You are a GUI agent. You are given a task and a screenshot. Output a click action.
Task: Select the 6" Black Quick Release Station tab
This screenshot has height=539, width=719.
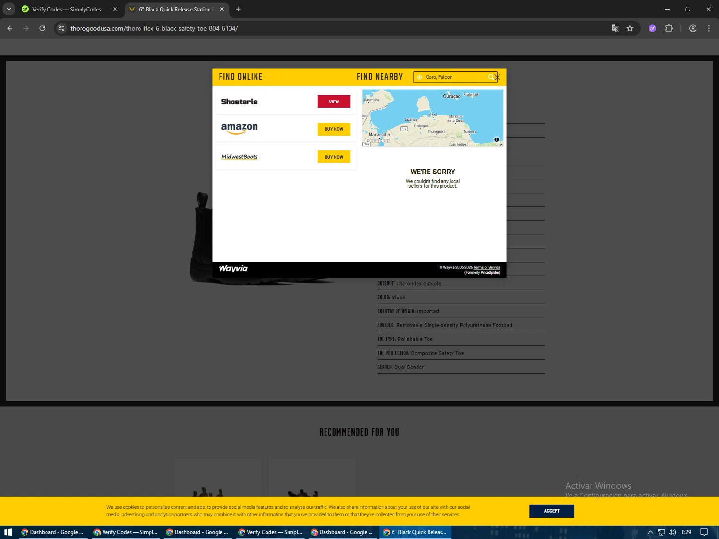[174, 9]
